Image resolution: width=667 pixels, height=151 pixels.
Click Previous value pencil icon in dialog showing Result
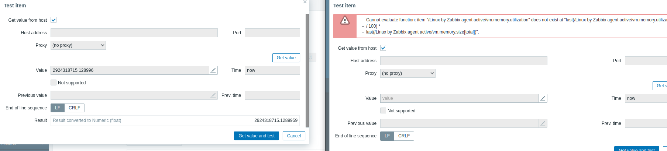(x=213, y=95)
